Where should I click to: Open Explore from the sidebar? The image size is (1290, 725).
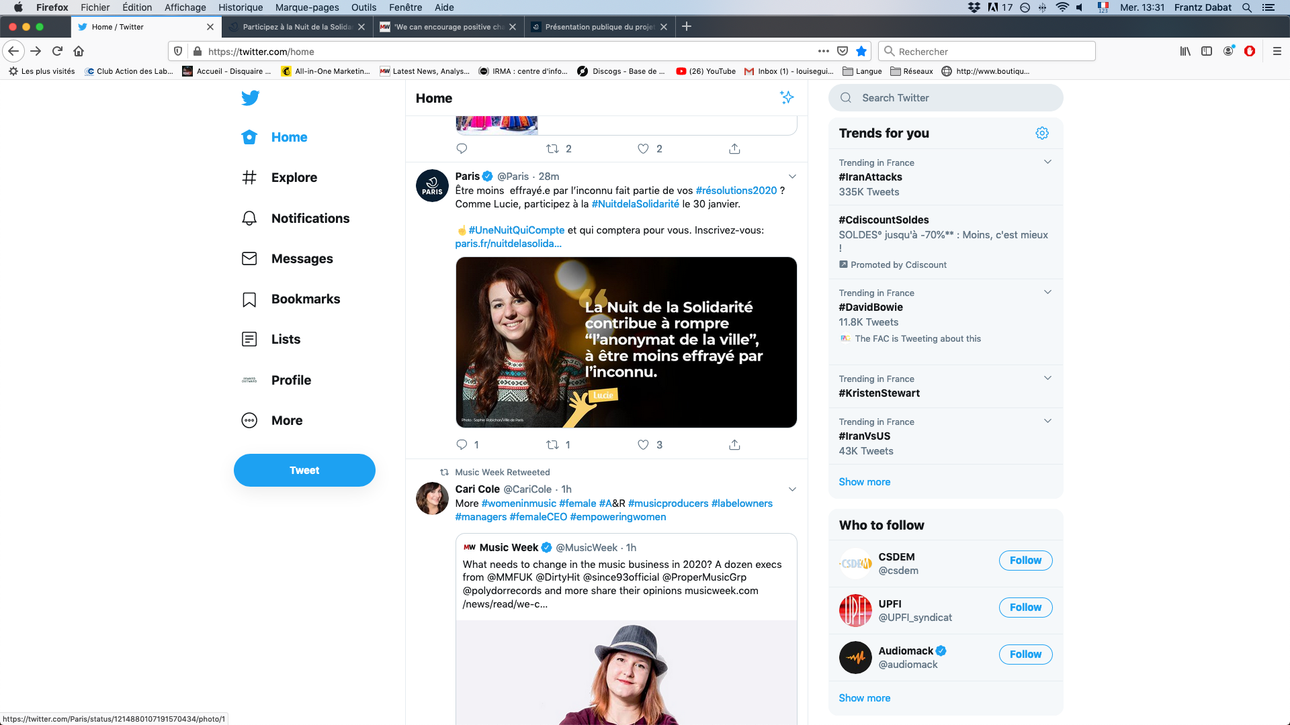pyautogui.click(x=279, y=177)
